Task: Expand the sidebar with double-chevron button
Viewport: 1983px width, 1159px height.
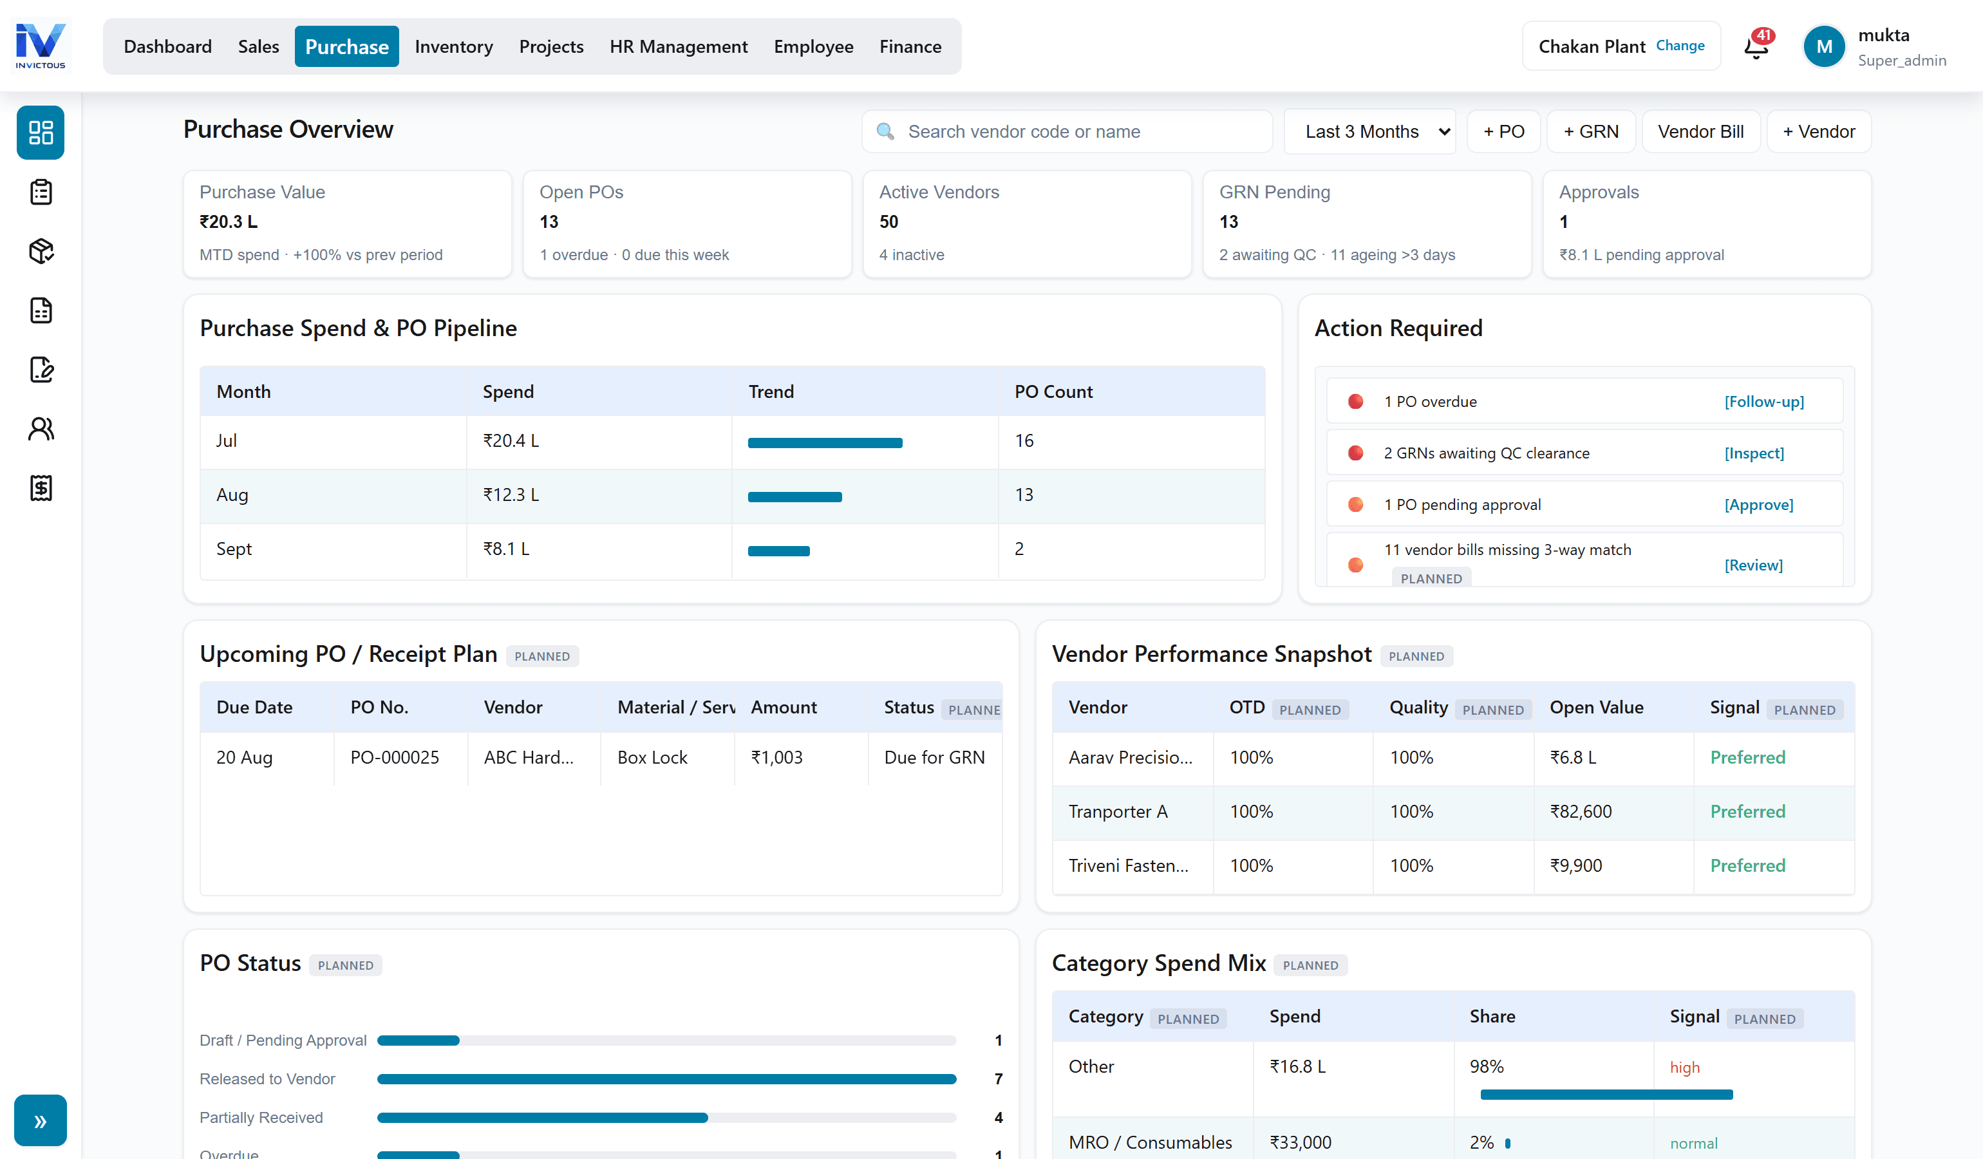Action: point(40,1120)
